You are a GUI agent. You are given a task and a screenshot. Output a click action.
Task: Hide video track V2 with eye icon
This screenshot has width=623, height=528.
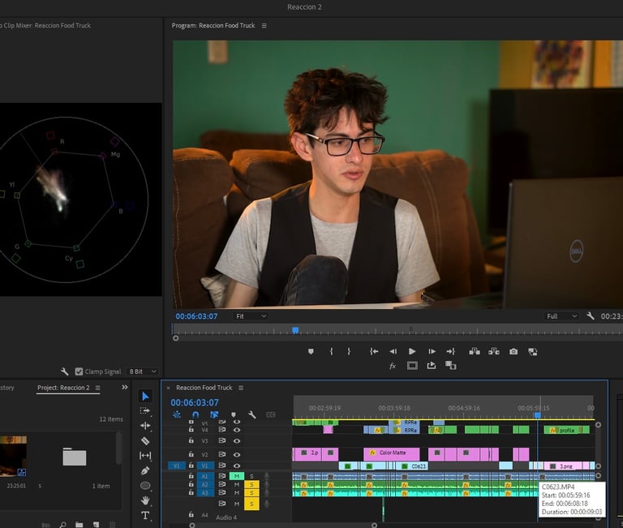[x=237, y=453]
